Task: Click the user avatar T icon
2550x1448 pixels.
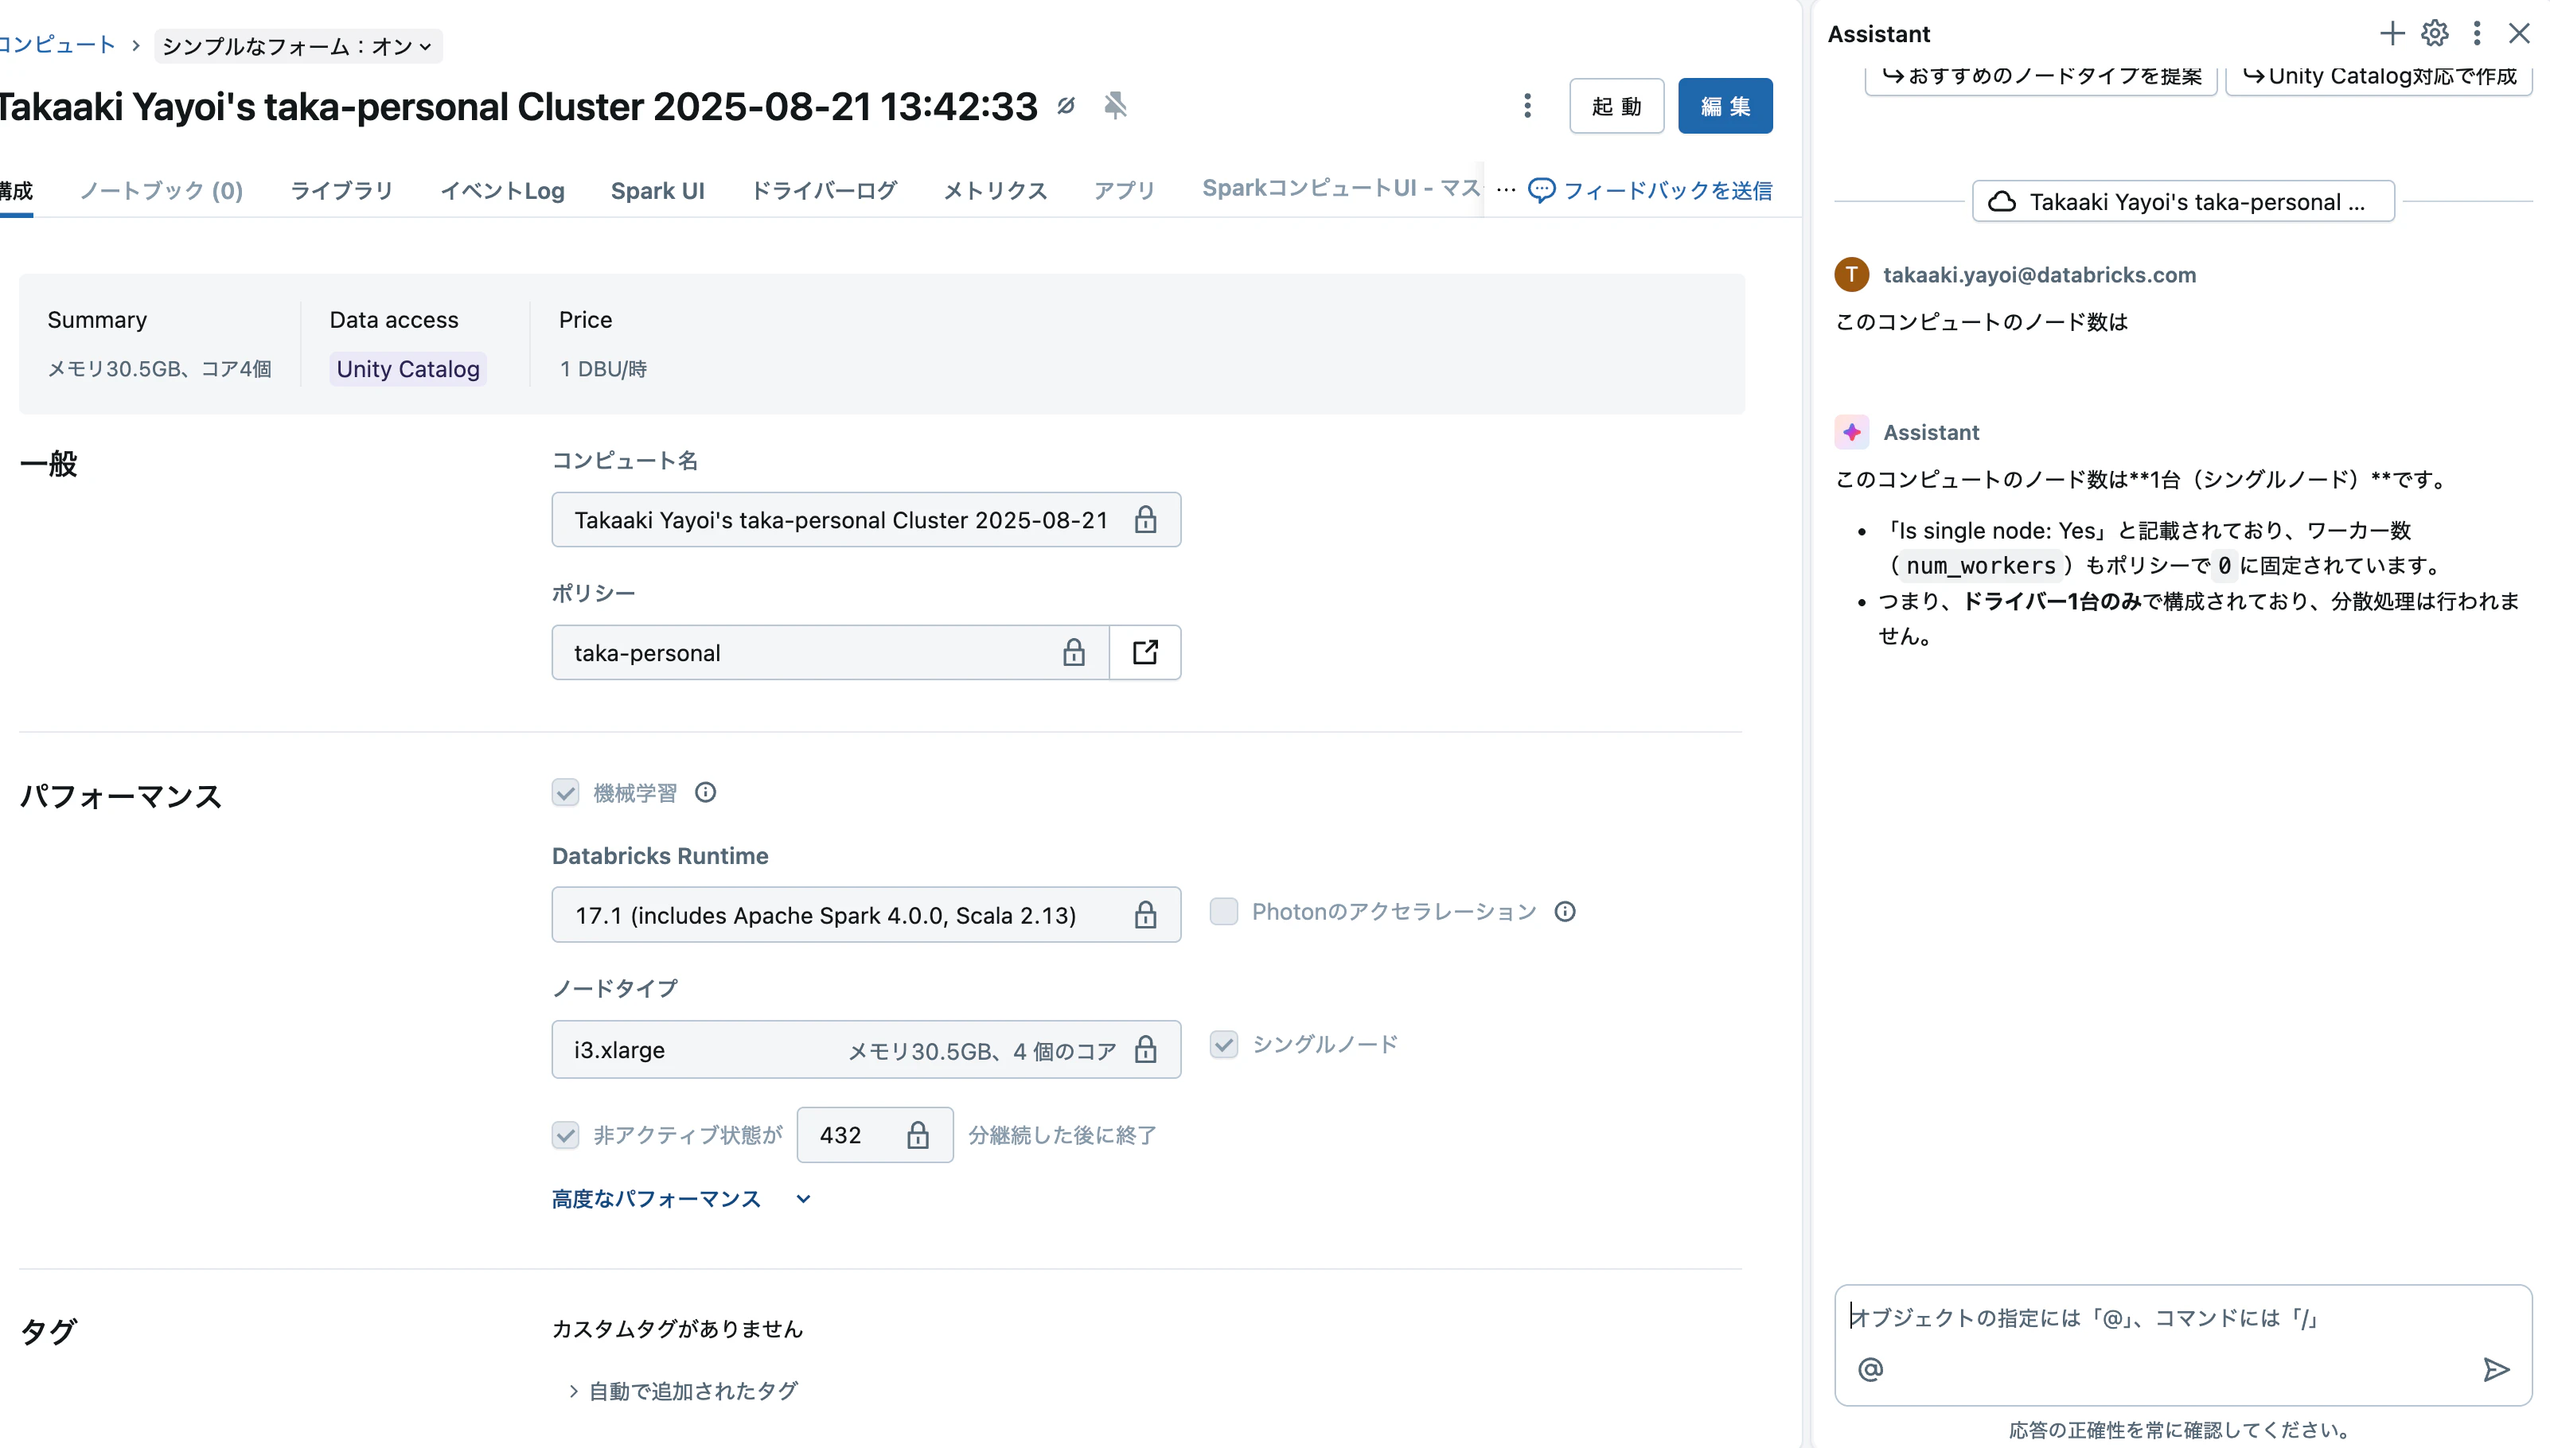Action: [1852, 274]
